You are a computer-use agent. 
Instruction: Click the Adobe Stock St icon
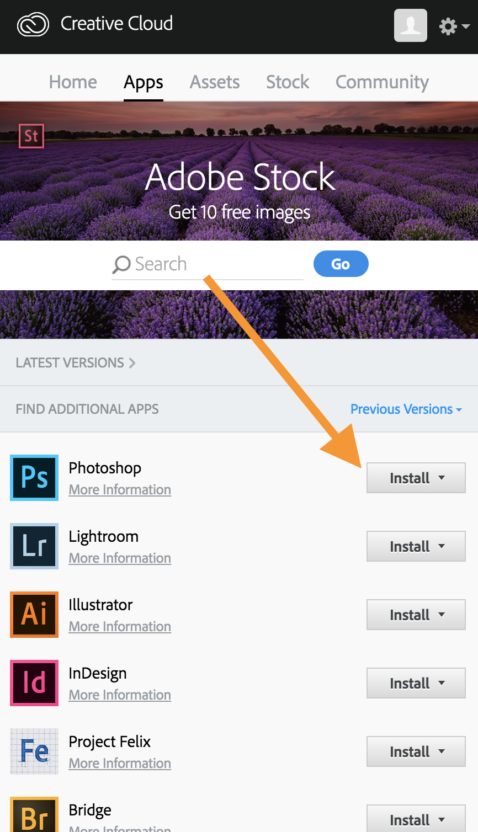pos(31,136)
